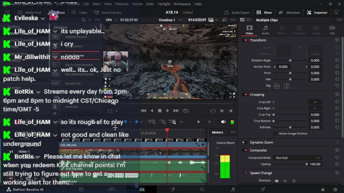Toggle the green audio meter icon
344x193 pixels.
(232, 122)
